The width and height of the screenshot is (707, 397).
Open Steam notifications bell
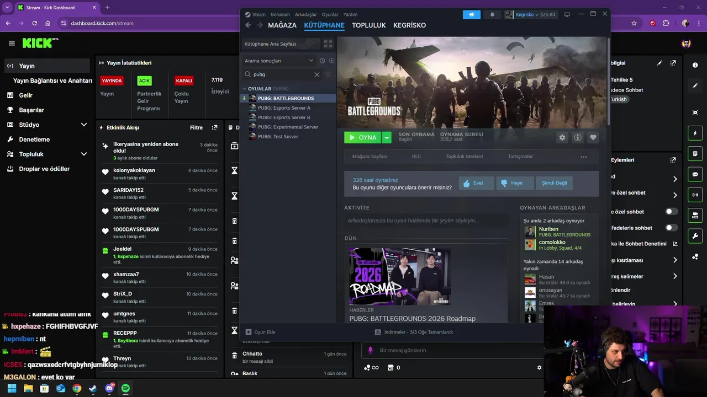tap(492, 14)
